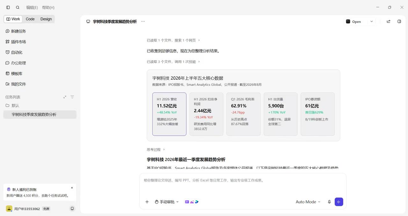This screenshot has height=216, width=408.
Task: Expand 已读取 3 个文件，调用 1 次技能
Action: (x=173, y=62)
